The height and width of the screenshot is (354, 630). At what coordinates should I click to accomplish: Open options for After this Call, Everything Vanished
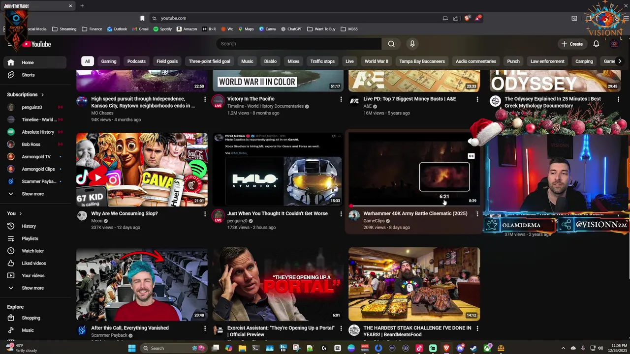point(205,328)
